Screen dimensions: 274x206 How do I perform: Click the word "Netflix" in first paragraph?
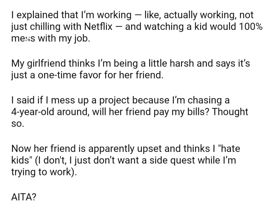point(98,26)
